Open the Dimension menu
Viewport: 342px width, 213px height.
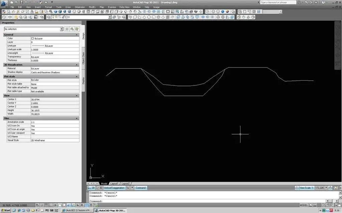coord(79,7)
